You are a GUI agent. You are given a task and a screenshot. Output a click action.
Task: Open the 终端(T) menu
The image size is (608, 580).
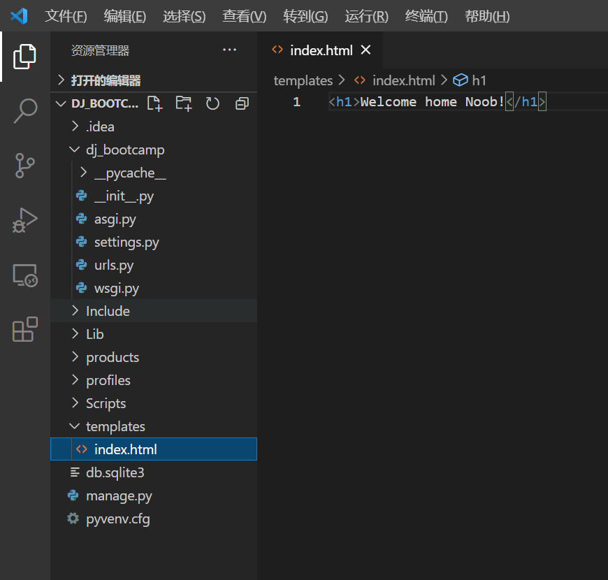[426, 16]
